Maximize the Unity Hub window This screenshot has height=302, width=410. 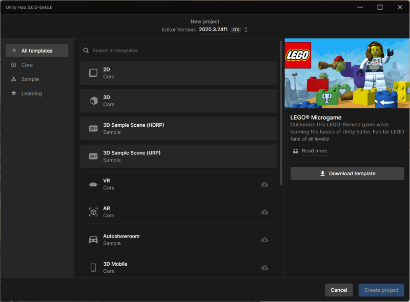point(380,7)
